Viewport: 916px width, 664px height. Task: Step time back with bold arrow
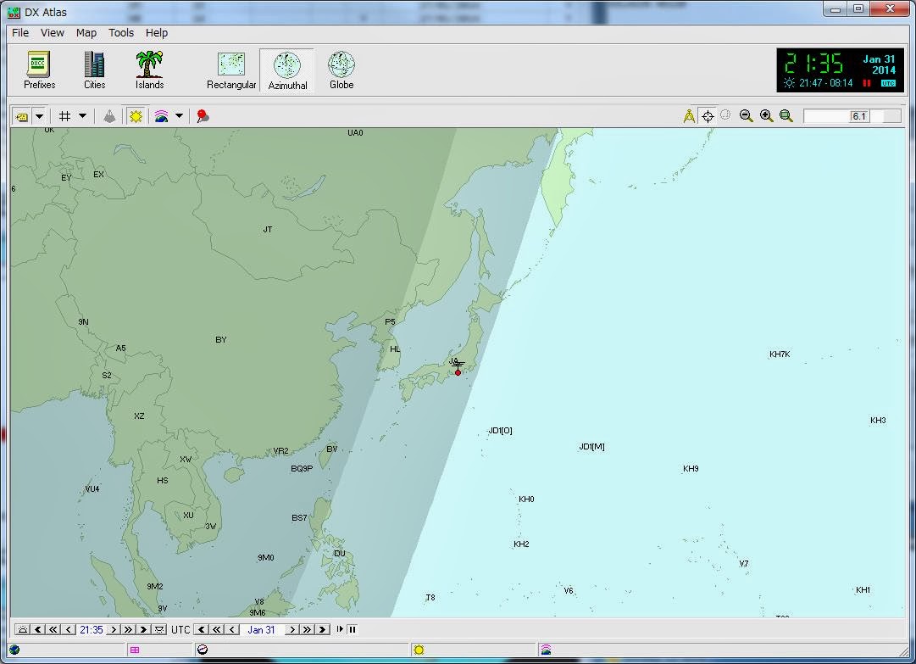point(38,629)
